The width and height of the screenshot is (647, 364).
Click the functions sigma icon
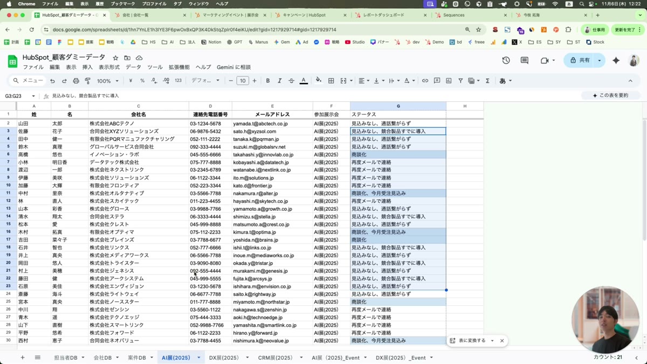(x=487, y=81)
